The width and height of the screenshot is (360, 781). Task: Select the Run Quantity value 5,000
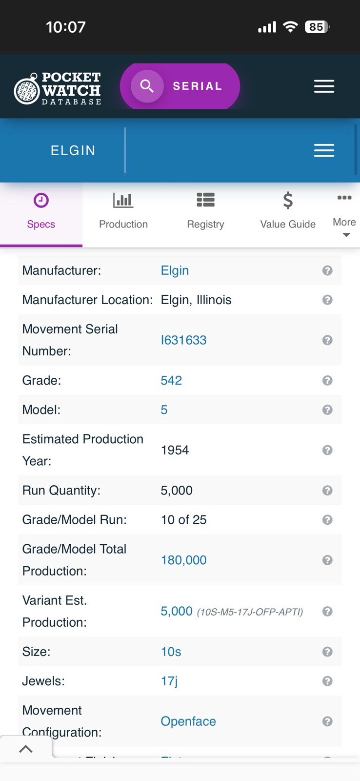click(177, 490)
